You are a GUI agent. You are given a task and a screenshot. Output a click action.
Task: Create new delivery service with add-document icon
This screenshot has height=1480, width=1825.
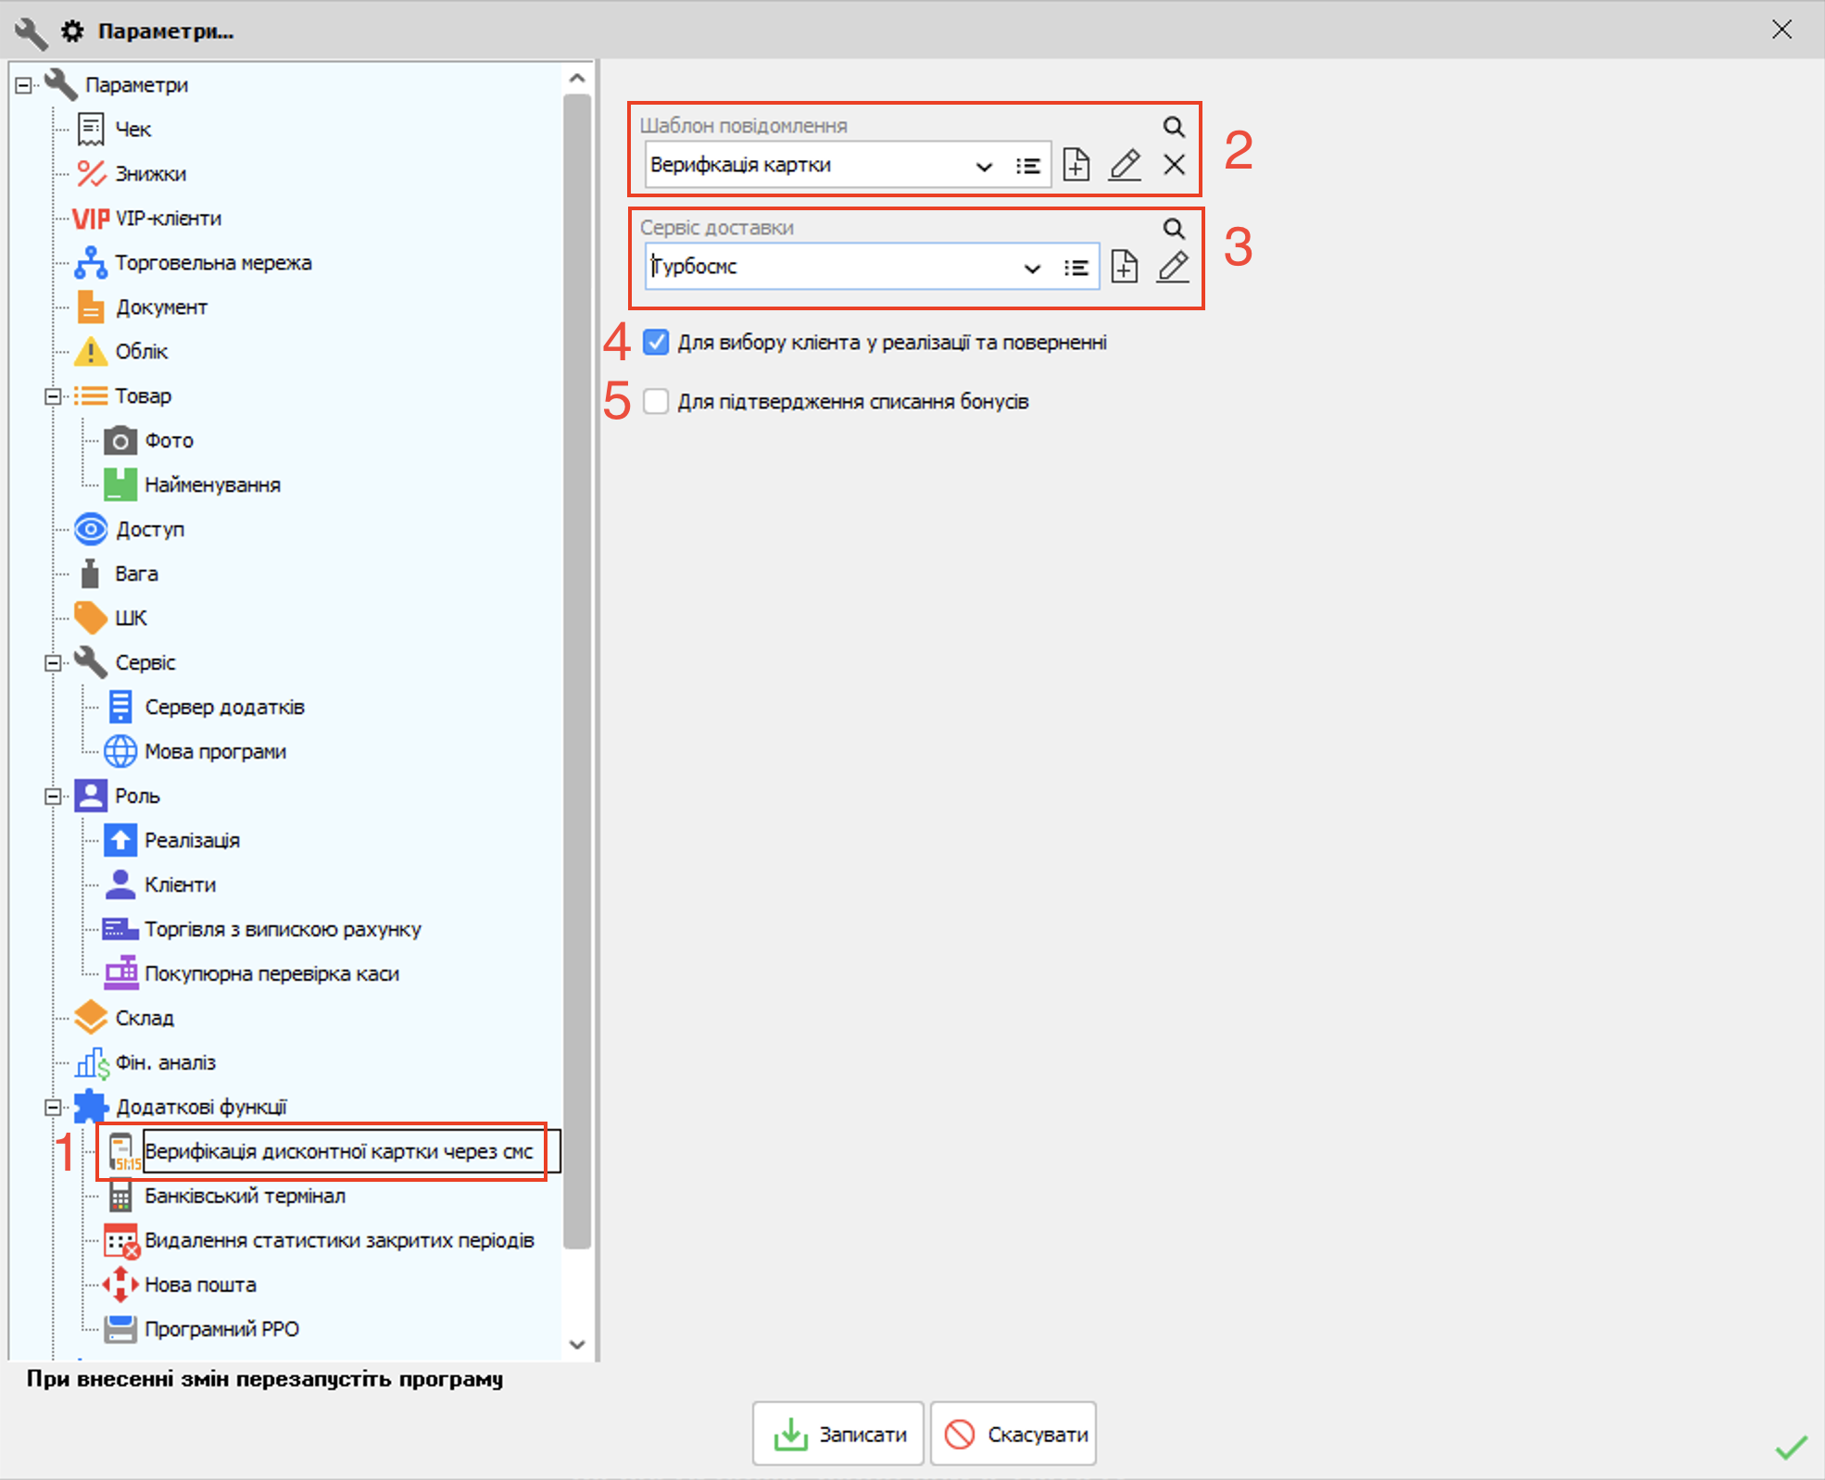[1124, 268]
